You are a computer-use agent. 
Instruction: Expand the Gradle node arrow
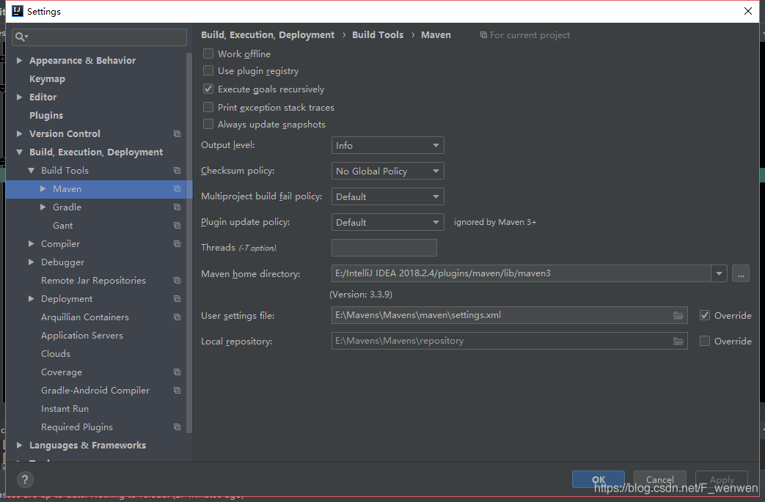(43, 207)
